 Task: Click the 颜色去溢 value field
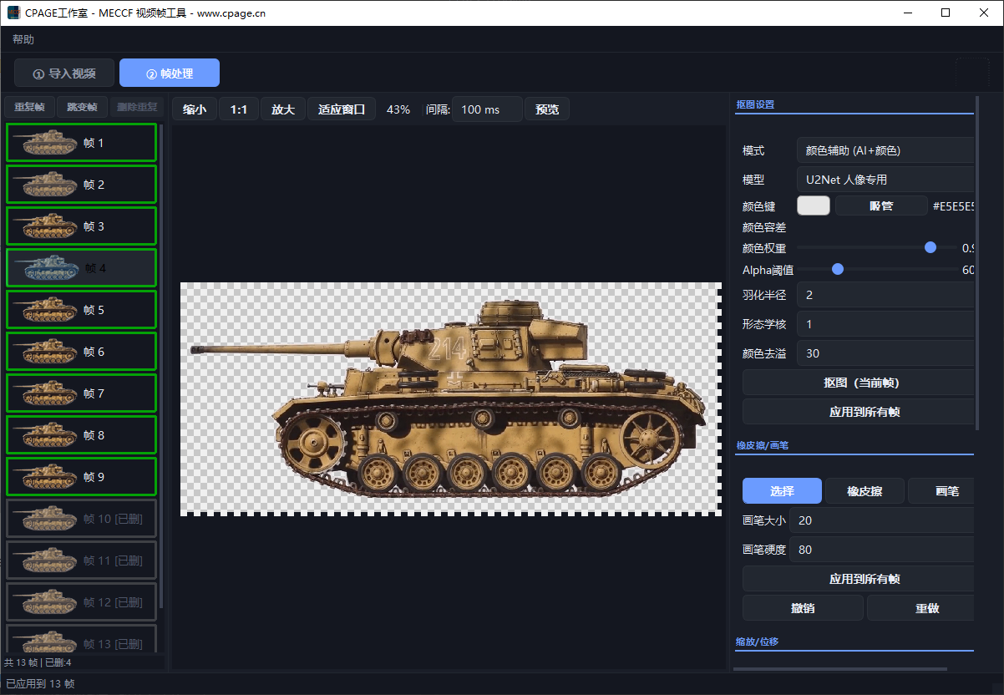coord(885,353)
